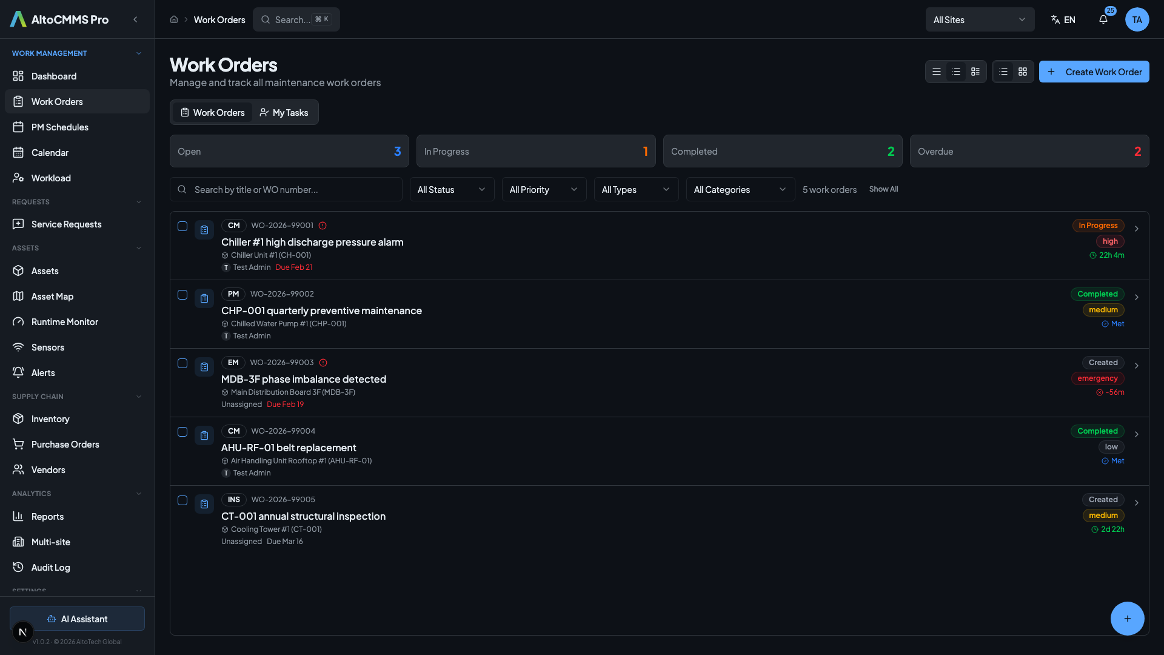Switch to the My Tasks tab
Image resolution: width=1164 pixels, height=655 pixels.
click(284, 113)
